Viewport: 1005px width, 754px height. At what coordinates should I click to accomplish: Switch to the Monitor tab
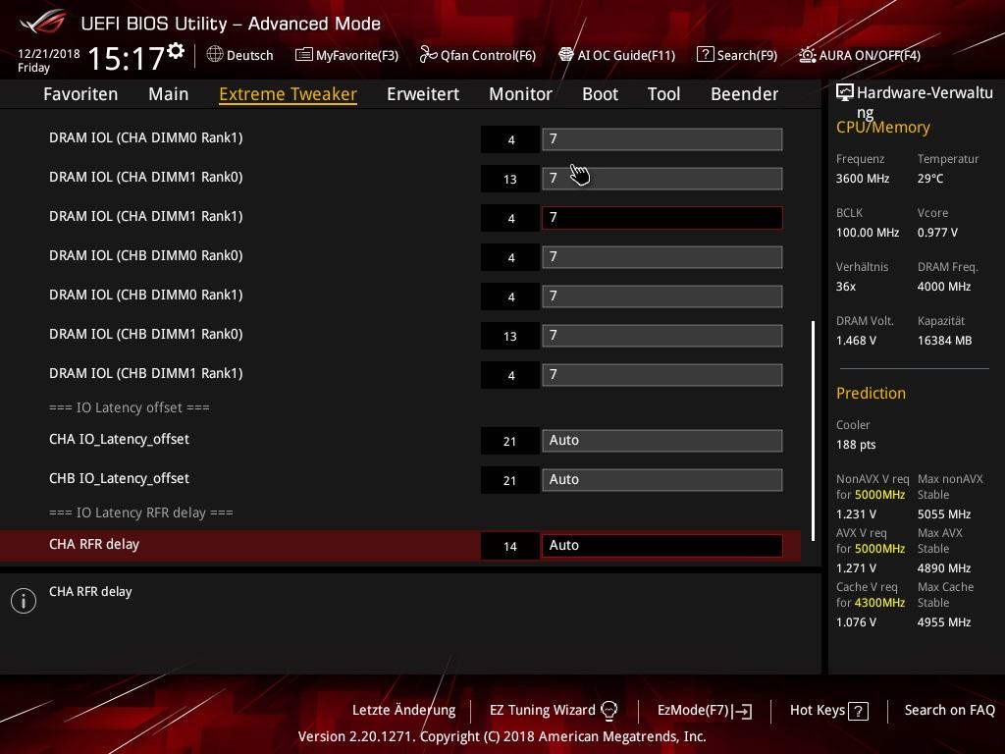520,94
